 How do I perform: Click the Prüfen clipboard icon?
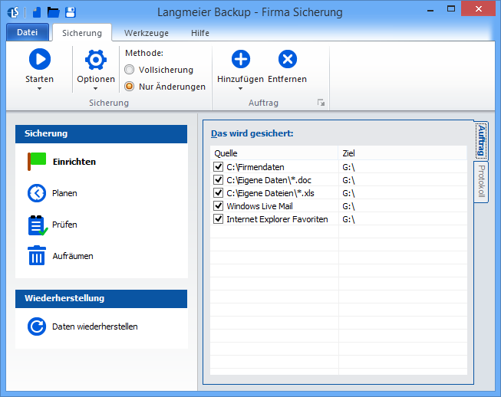tap(37, 225)
